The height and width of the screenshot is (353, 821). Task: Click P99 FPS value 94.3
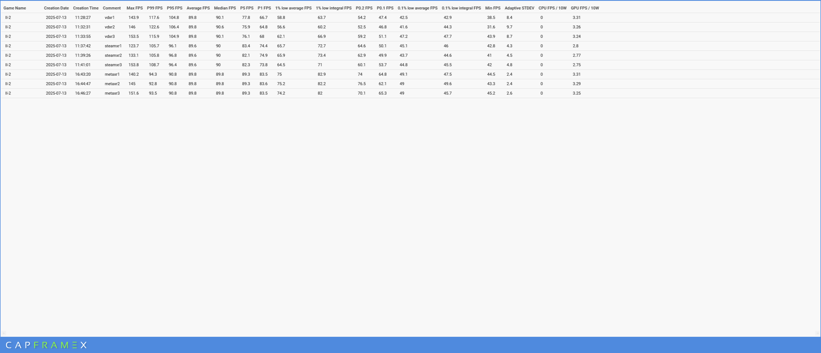(153, 74)
